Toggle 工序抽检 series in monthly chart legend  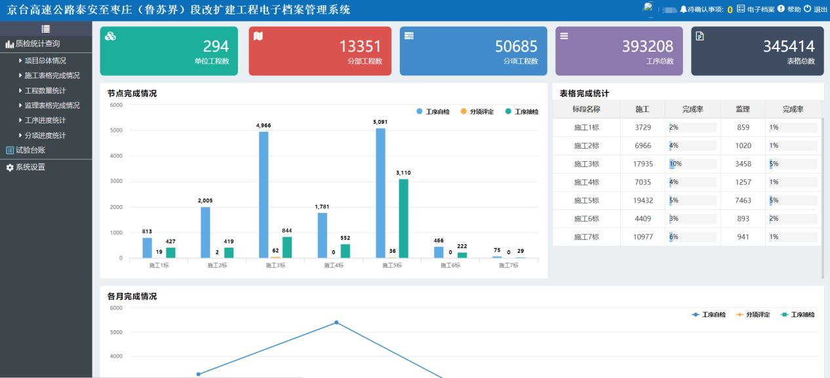click(x=798, y=315)
